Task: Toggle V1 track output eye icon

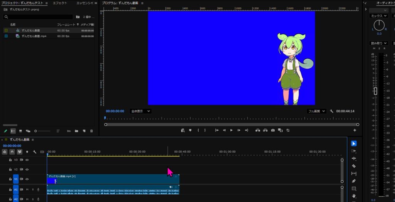Action: tap(27, 179)
